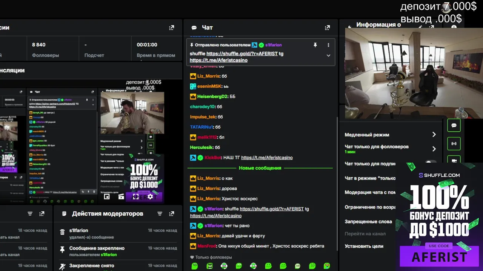Image resolution: width=483 pixels, height=271 pixels.
Task: Click the pin icon beside Сообщение закреплено
Action: pyautogui.click(x=62, y=250)
